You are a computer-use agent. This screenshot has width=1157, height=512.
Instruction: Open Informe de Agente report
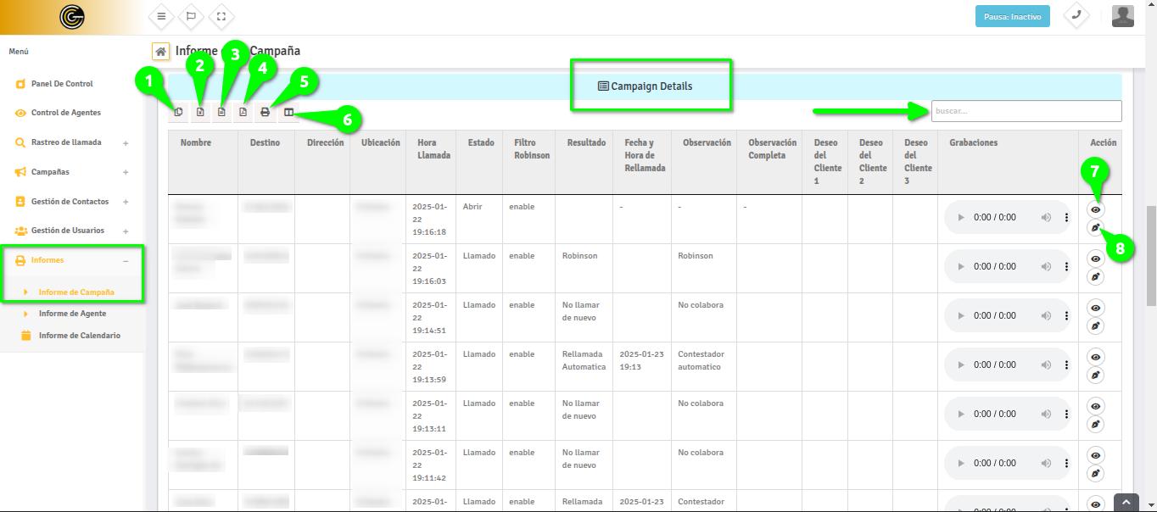pyautogui.click(x=72, y=314)
